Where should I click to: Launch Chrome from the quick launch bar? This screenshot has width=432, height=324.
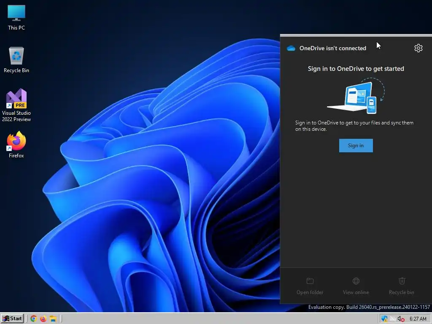tap(34, 319)
